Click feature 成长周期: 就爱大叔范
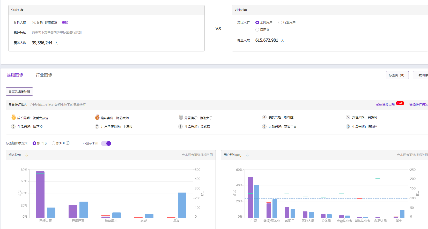This screenshot has width=428, height=229. tap(33, 118)
